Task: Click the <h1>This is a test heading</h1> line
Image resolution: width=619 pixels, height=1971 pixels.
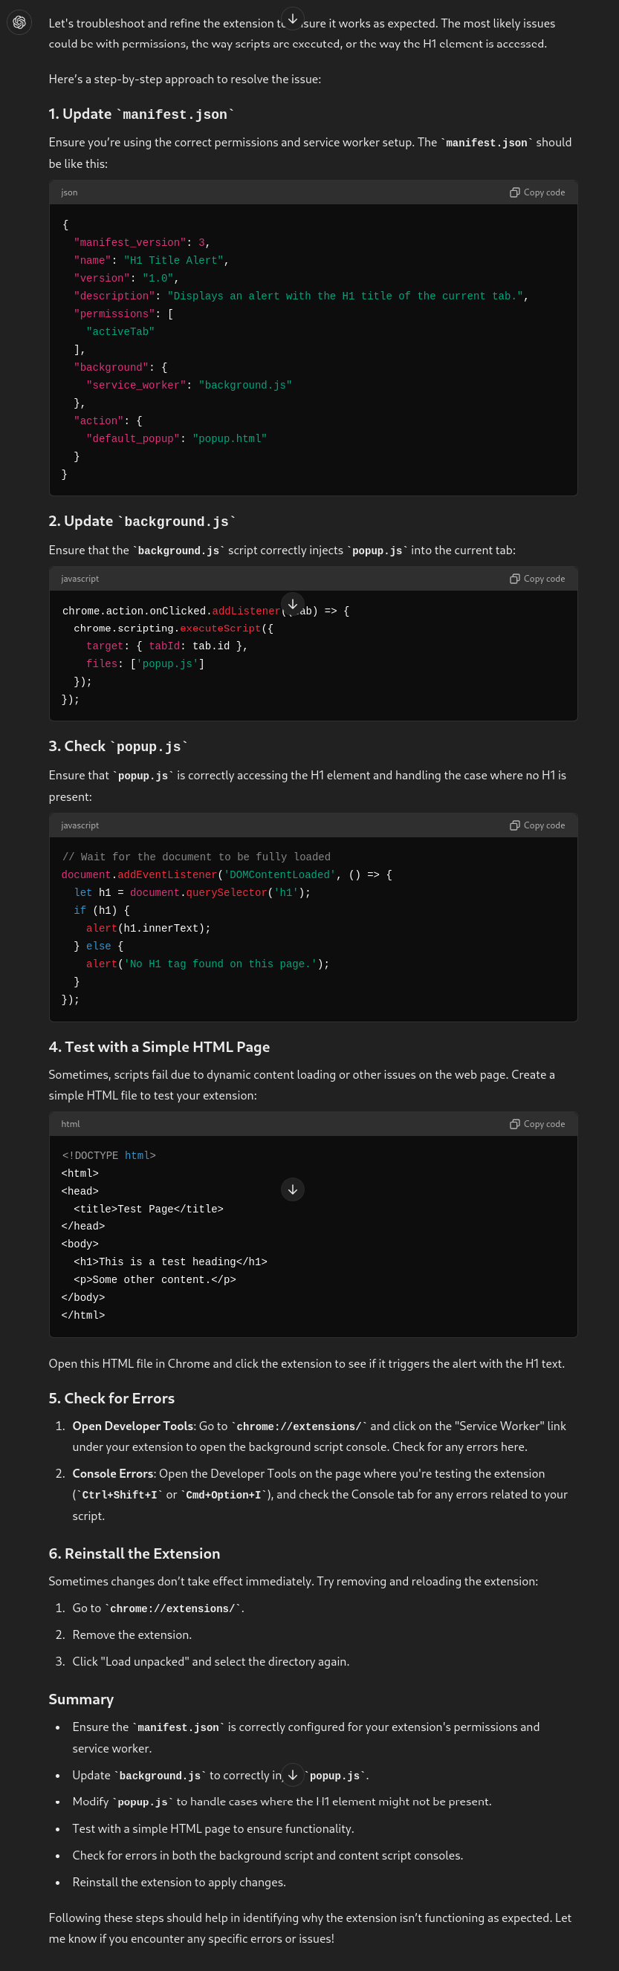Action: (170, 1261)
